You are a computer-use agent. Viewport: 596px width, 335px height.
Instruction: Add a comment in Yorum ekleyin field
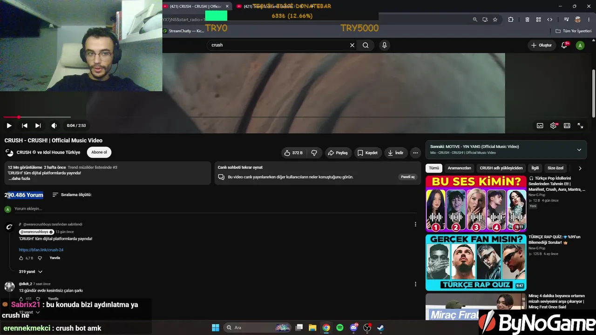tap(214, 209)
